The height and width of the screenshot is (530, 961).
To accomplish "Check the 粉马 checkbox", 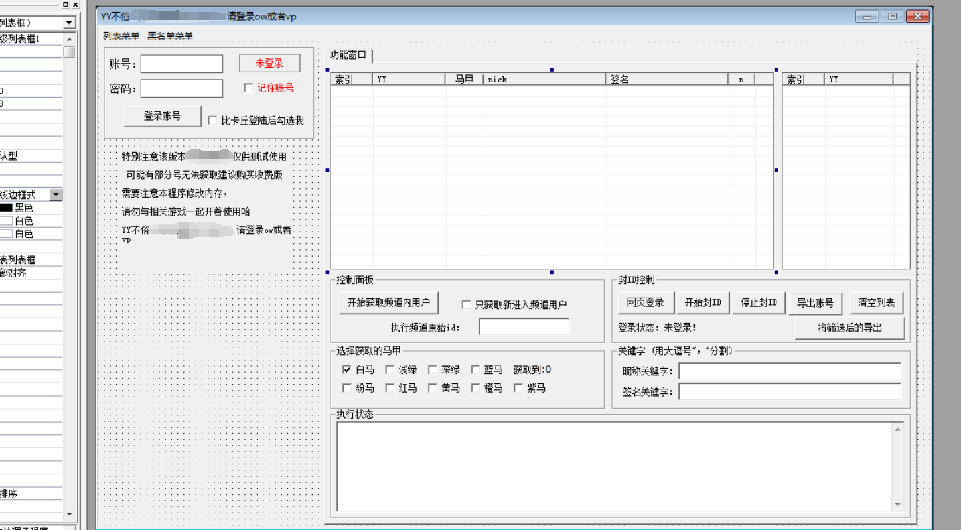I will pos(346,388).
